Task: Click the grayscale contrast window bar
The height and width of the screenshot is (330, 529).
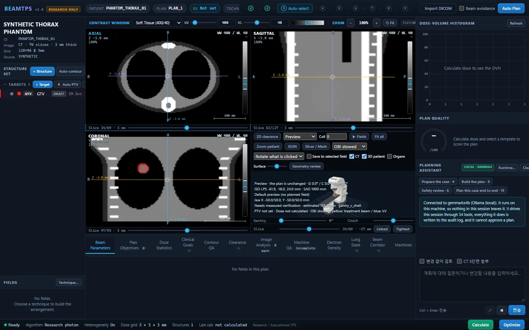Action: (308, 23)
